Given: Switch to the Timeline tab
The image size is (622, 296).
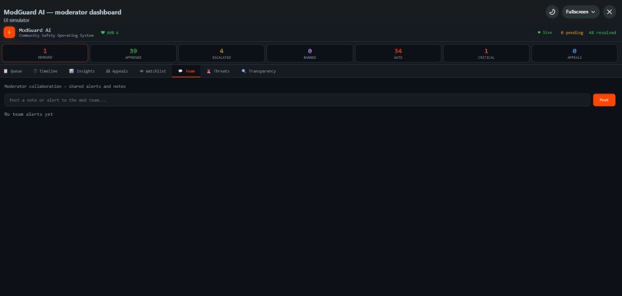Looking at the screenshot, I should (46, 71).
